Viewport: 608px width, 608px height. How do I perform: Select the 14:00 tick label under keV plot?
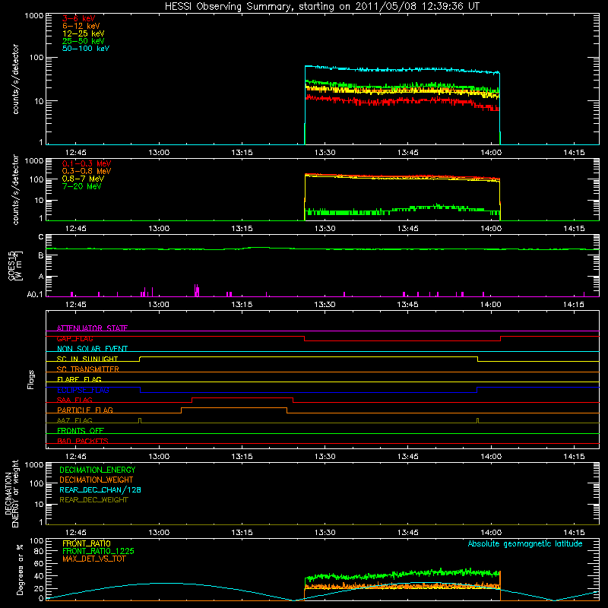coord(491,153)
